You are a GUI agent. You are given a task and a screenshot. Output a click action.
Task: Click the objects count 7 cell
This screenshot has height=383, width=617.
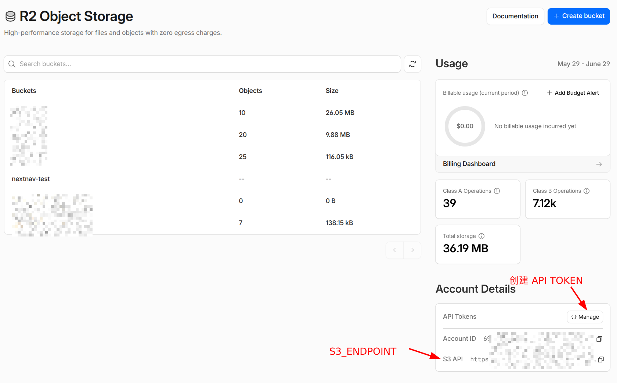click(241, 223)
